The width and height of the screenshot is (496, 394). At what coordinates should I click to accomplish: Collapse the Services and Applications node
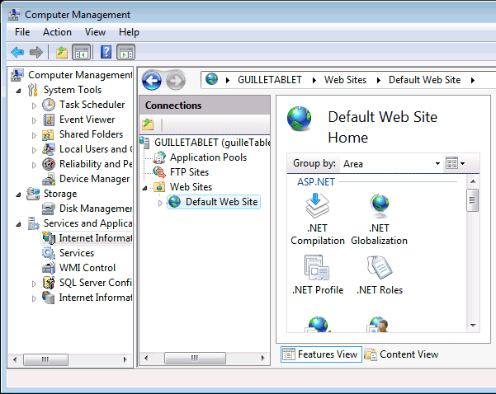tap(19, 224)
